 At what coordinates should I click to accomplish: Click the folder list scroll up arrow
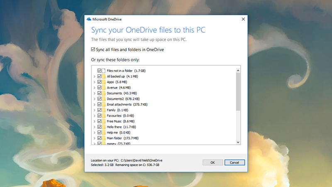click(238, 70)
